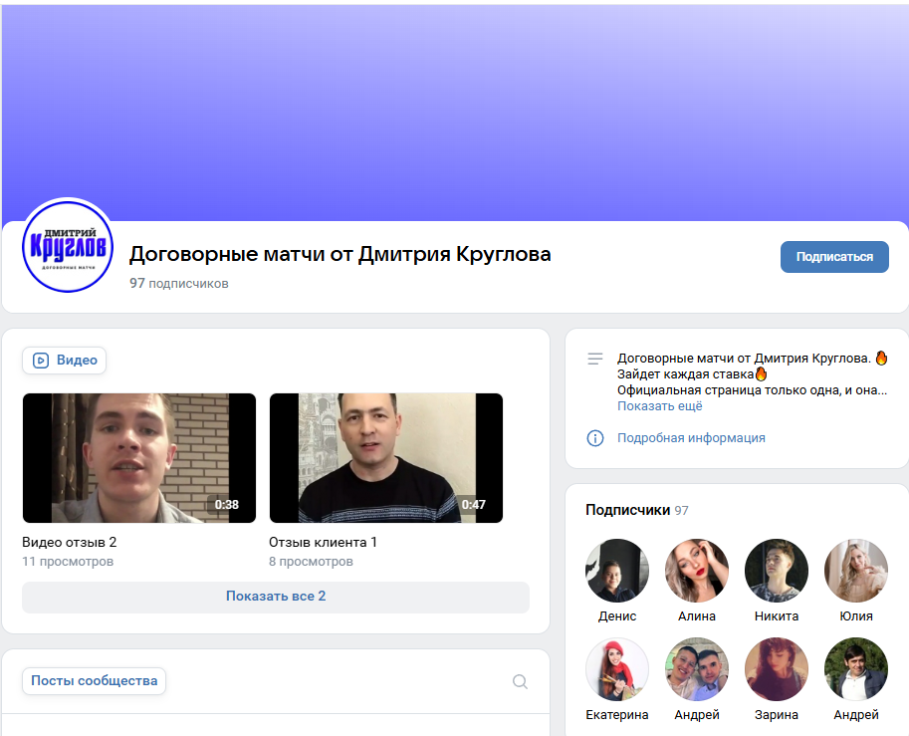909x736 pixels.
Task: Play the Отзыв клиента 1 video
Action: 385,457
